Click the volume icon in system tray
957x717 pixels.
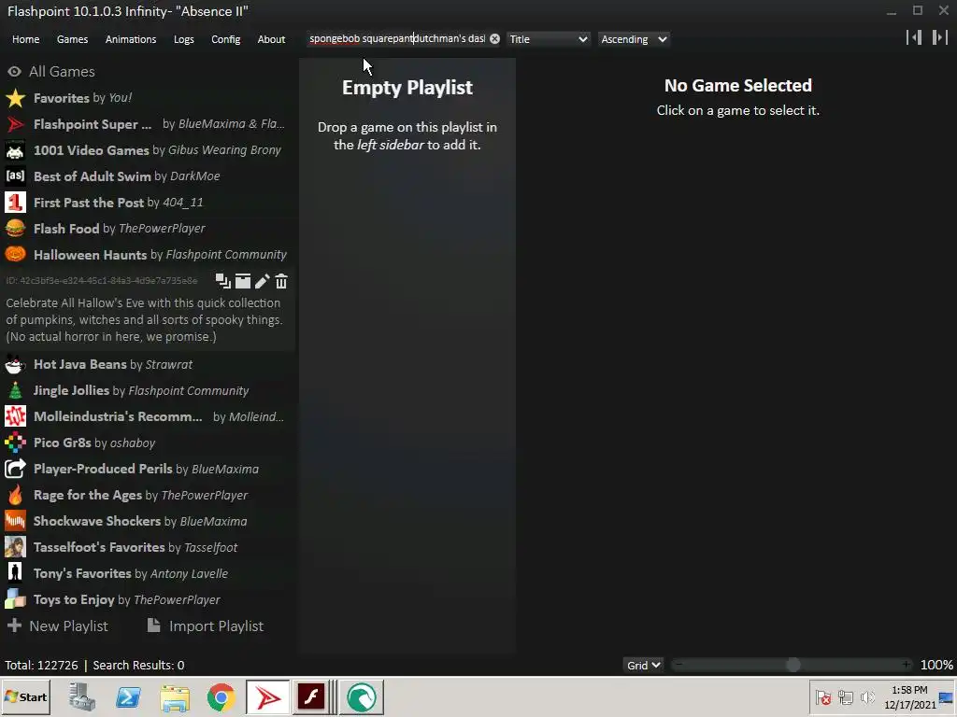pos(867,697)
